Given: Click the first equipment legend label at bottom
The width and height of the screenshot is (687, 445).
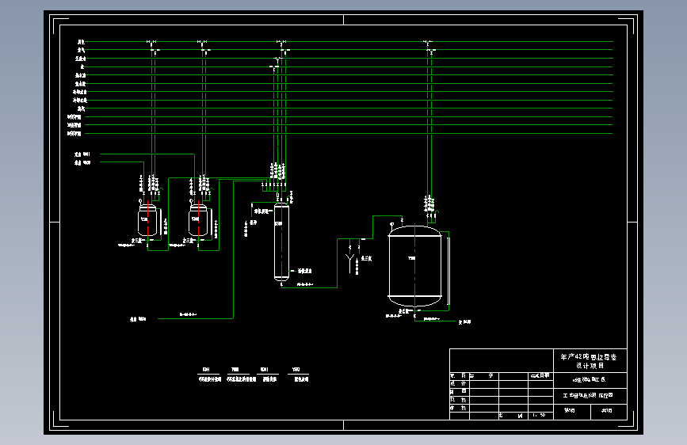Looking at the screenshot, I should click(209, 375).
